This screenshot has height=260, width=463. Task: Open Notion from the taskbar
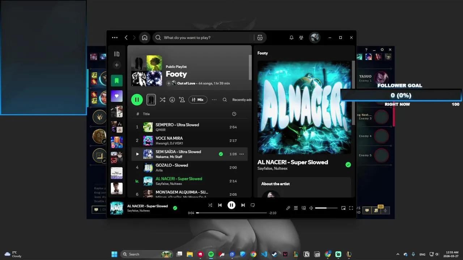click(x=306, y=254)
